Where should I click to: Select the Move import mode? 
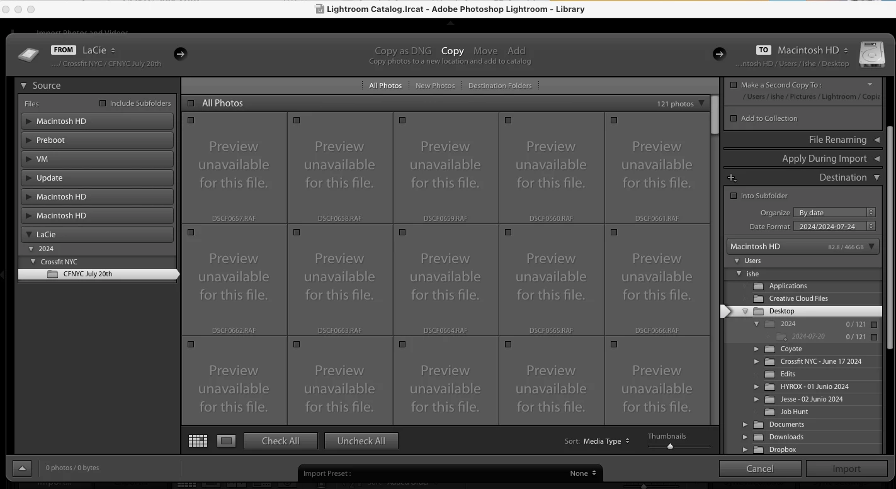pos(485,51)
